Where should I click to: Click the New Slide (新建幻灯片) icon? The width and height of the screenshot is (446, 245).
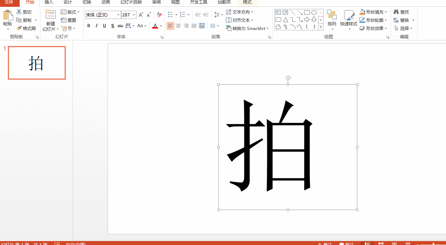click(50, 15)
